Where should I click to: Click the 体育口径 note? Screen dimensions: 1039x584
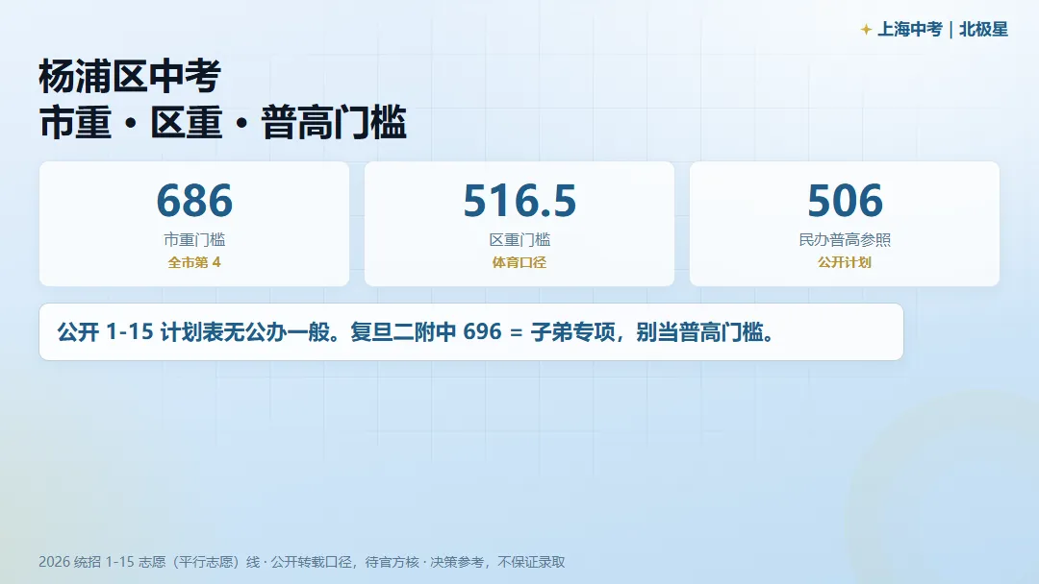click(519, 262)
